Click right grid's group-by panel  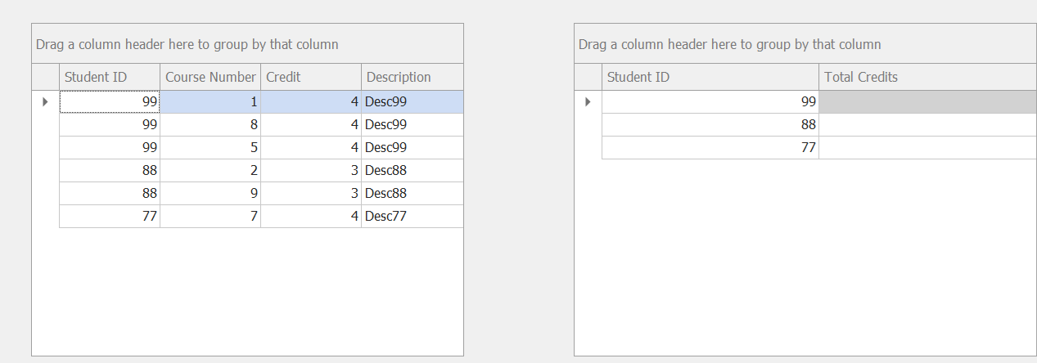pyautogui.click(x=805, y=44)
